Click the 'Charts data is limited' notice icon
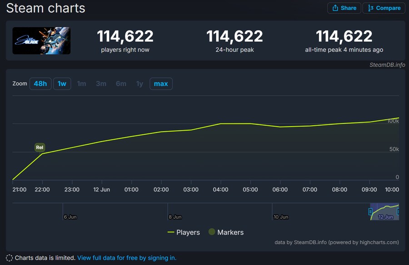 click(x=9, y=258)
